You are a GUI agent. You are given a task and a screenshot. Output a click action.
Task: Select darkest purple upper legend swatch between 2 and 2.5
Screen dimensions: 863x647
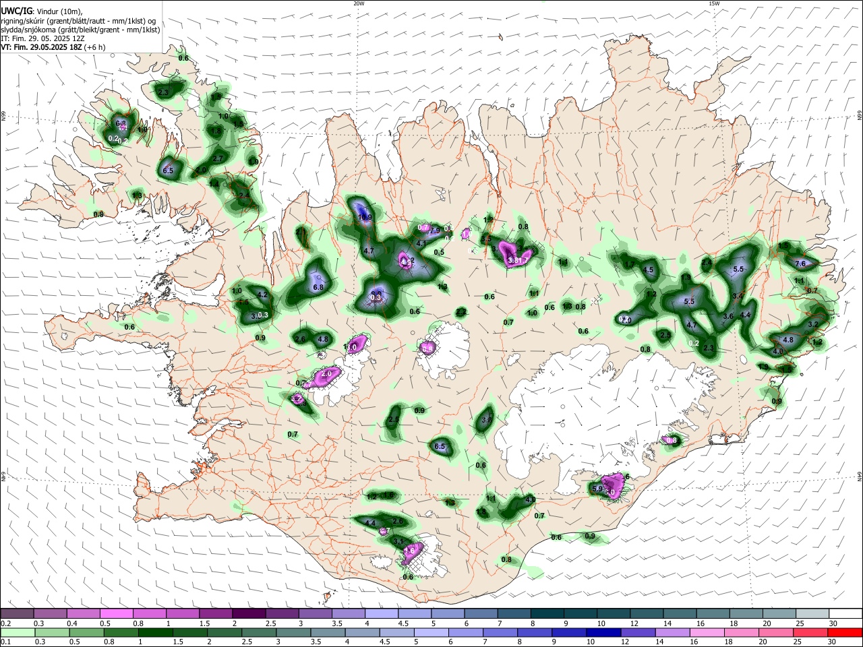click(249, 613)
